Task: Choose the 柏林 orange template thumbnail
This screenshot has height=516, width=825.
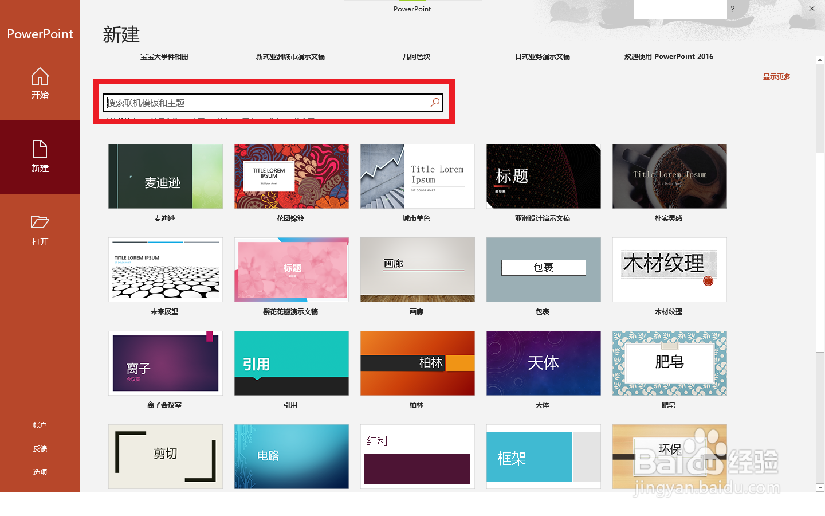Action: (418, 363)
